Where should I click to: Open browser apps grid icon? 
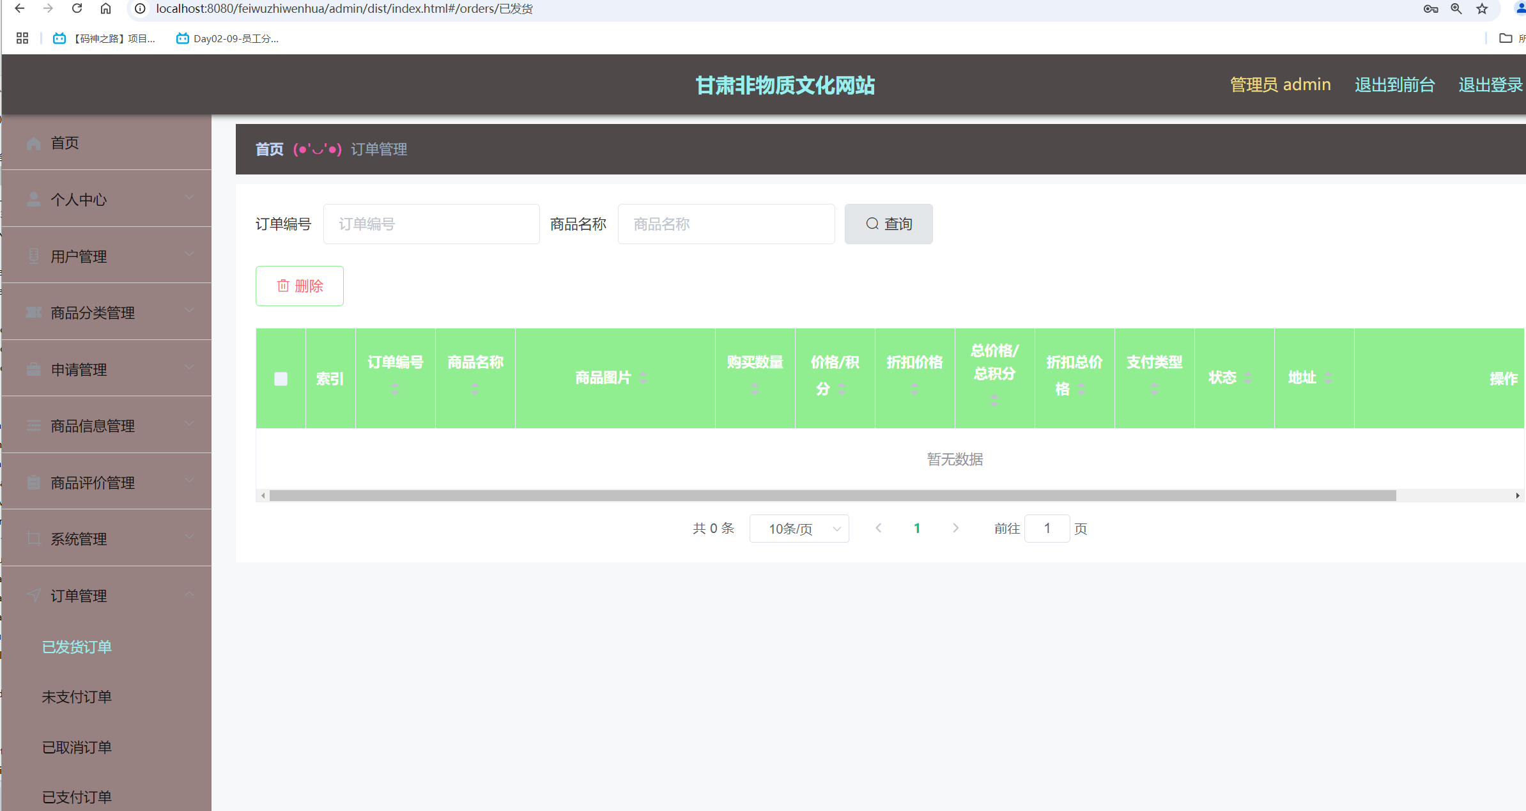coord(22,38)
